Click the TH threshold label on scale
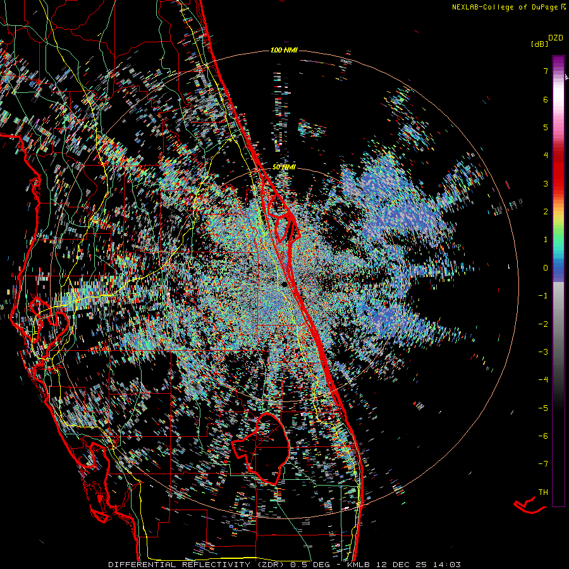Image resolution: width=569 pixels, height=569 pixels. click(543, 493)
